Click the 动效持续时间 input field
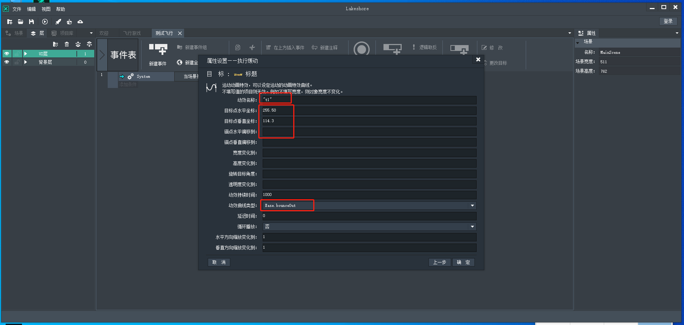Screen dimensions: 684x325 pos(369,195)
